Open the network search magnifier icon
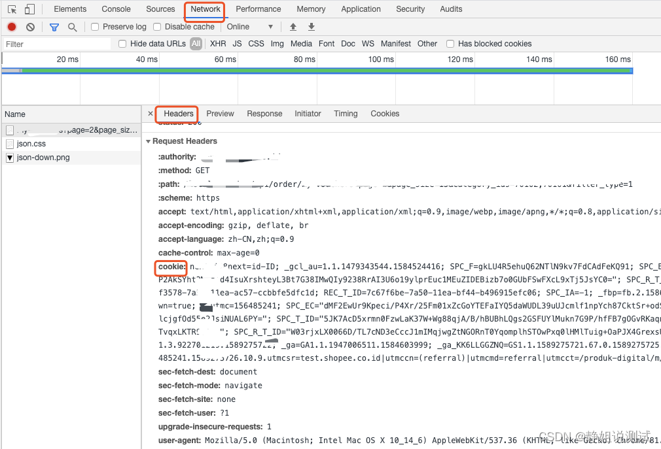 pos(73,27)
